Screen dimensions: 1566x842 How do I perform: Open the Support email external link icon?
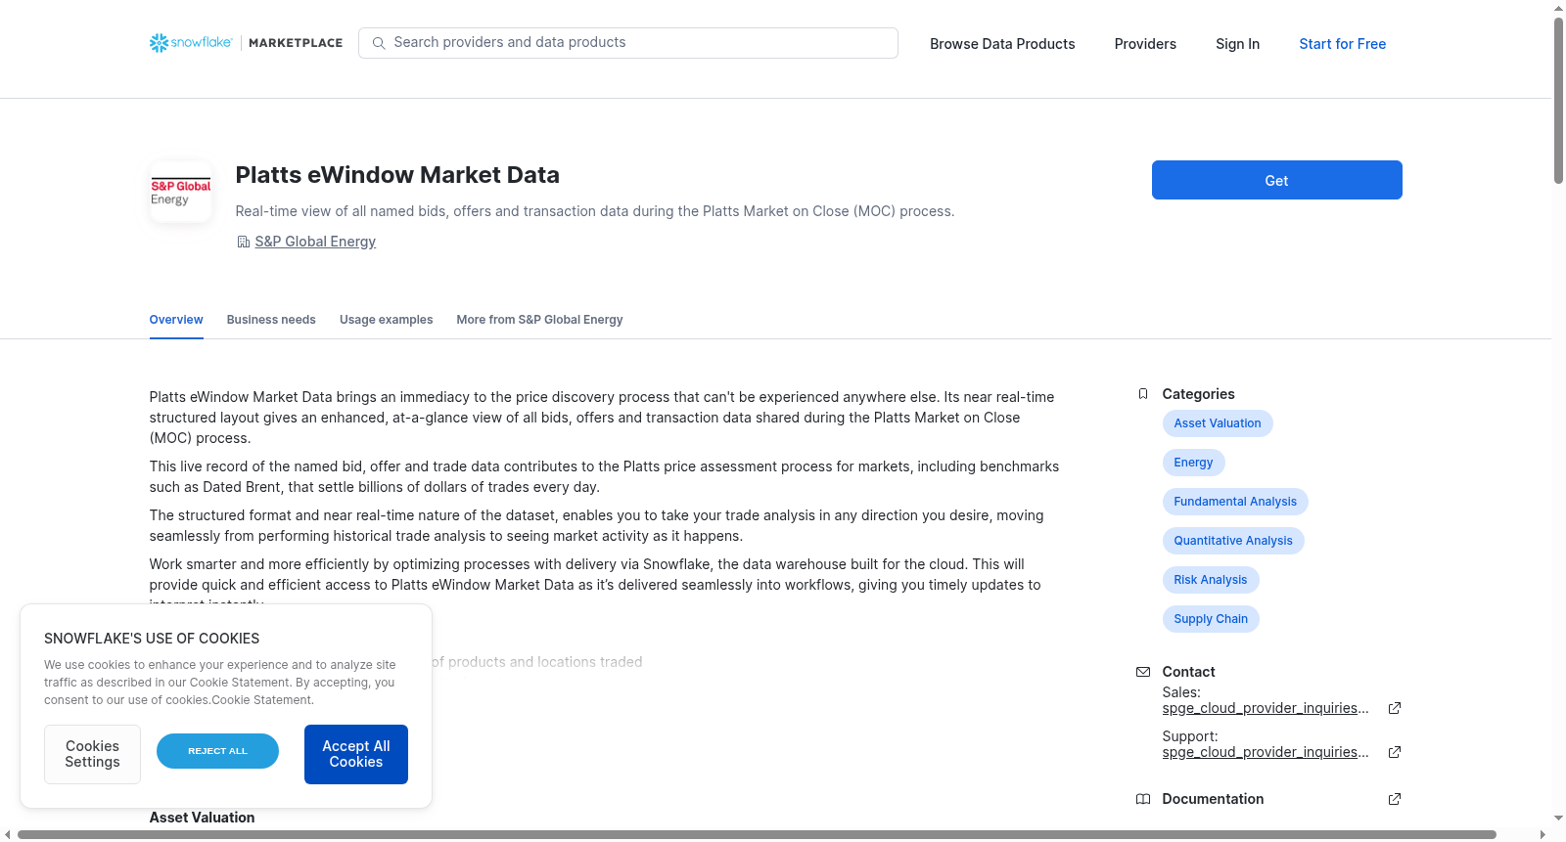[x=1395, y=752]
